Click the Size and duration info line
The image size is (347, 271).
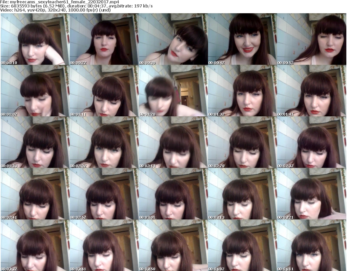(x=76, y=6)
